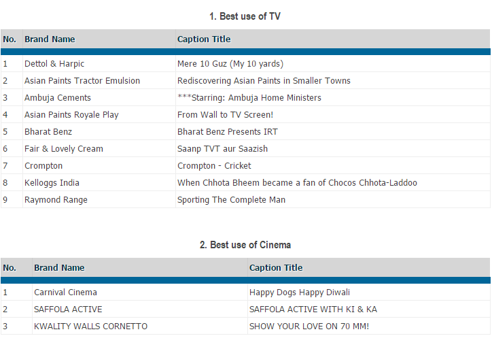492x351 pixels.
Task: Select the KWALITY WALLS CORNETTO brand
Action: [90, 327]
